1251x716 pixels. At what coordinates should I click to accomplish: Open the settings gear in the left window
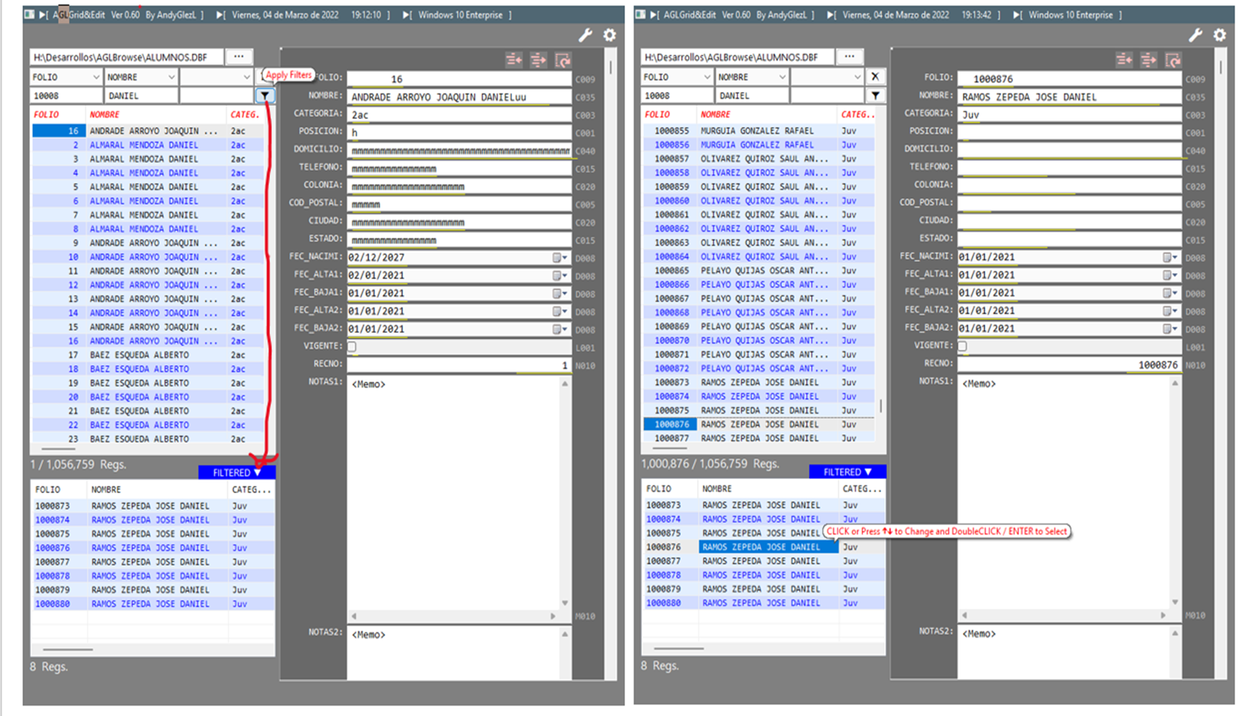tap(610, 35)
